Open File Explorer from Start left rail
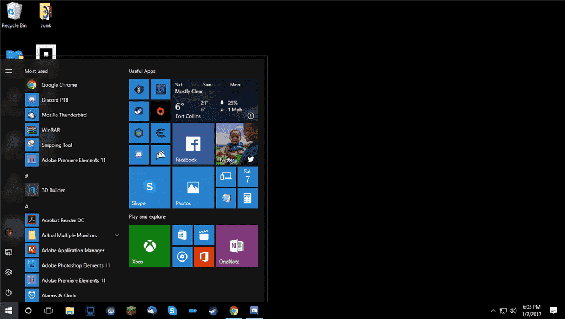This screenshot has width=565, height=319. pos(8,252)
